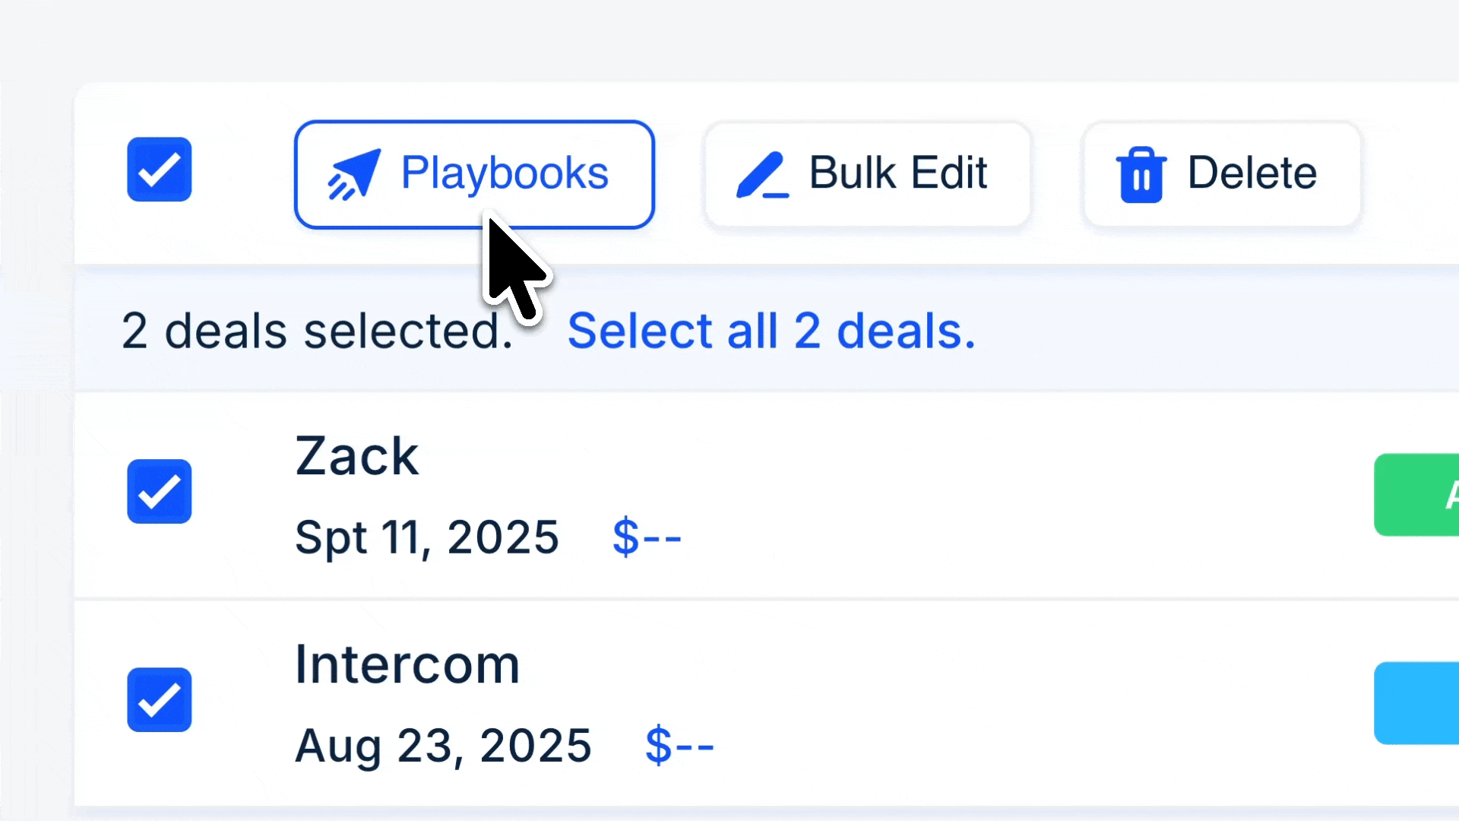The width and height of the screenshot is (1459, 821).
Task: Click the pencil icon in Bulk Edit
Action: click(x=762, y=175)
